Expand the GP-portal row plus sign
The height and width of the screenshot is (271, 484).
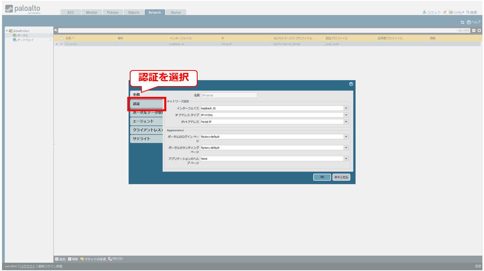tap(57, 44)
